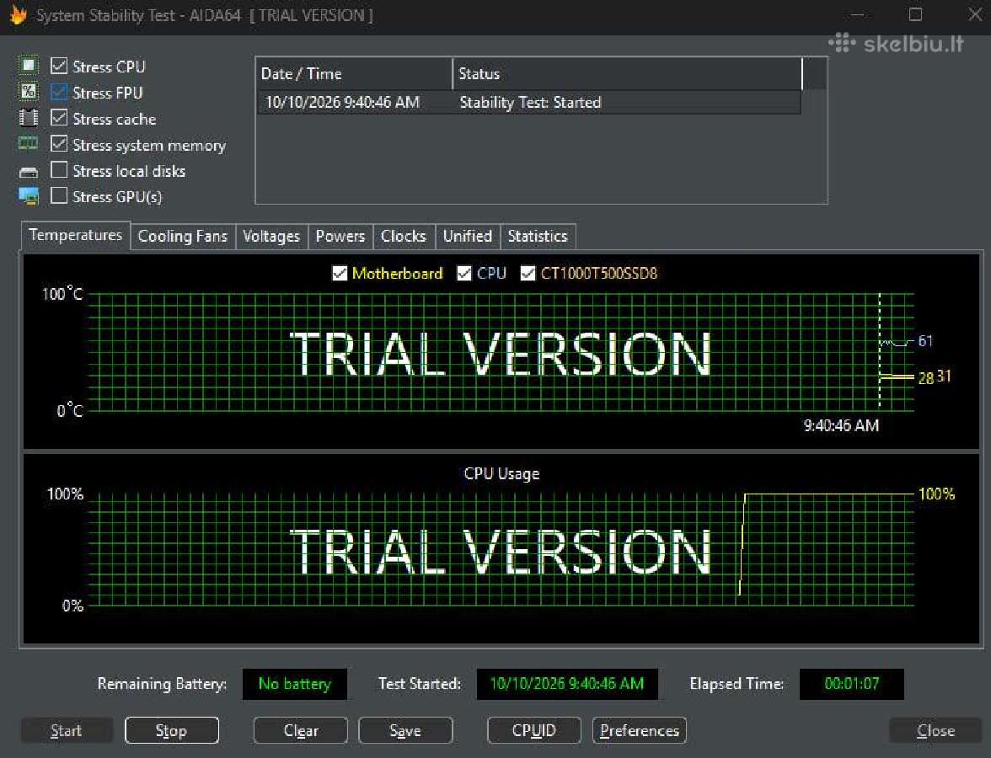Viewport: 991px width, 758px height.
Task: Click the 28 motherboard temperature reading
Action: pyautogui.click(x=926, y=378)
